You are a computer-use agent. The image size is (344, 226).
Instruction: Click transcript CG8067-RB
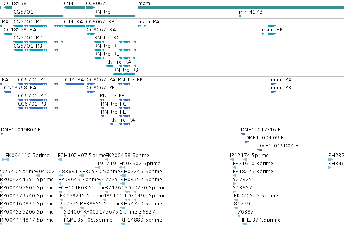click(91, 26)
